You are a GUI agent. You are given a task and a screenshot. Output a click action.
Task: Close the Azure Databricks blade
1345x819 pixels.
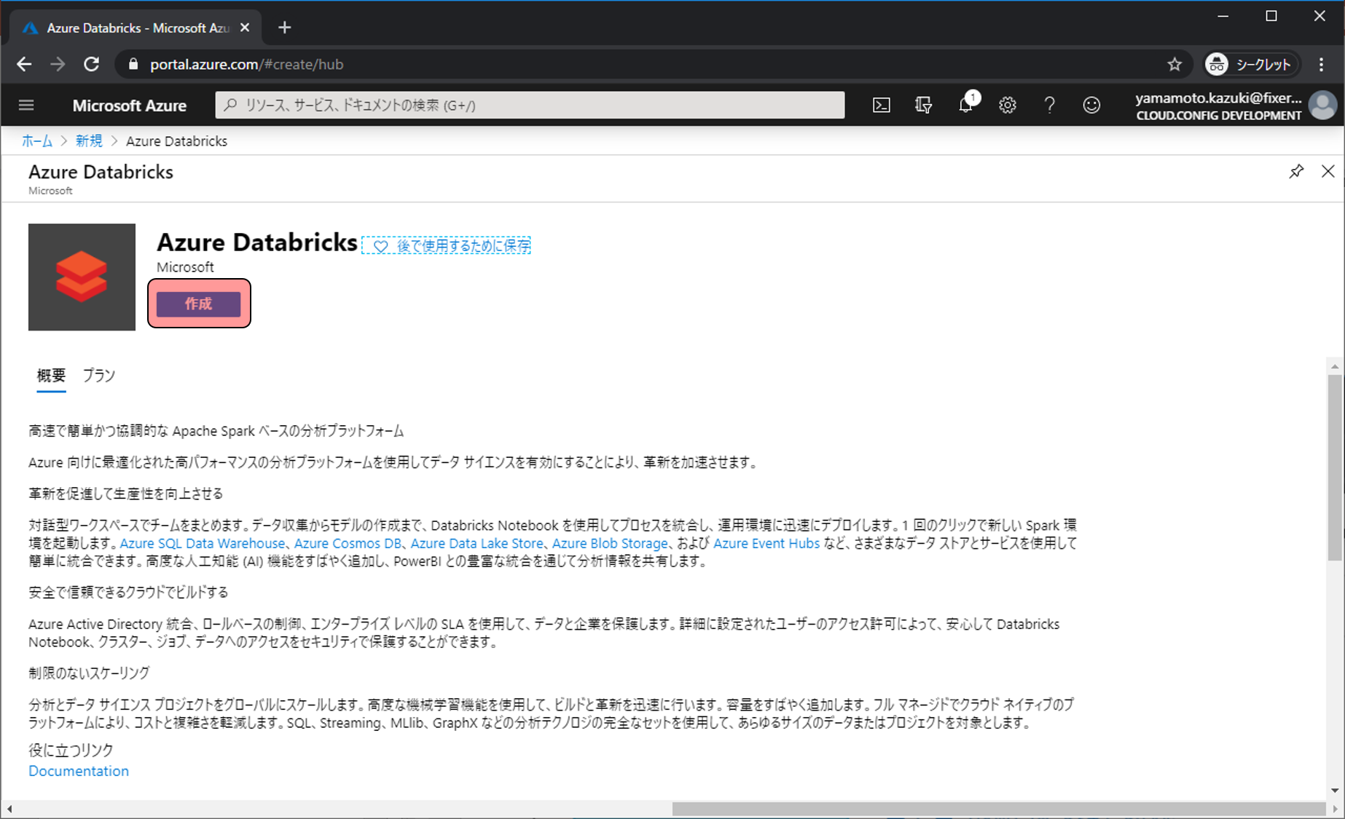[1328, 172]
